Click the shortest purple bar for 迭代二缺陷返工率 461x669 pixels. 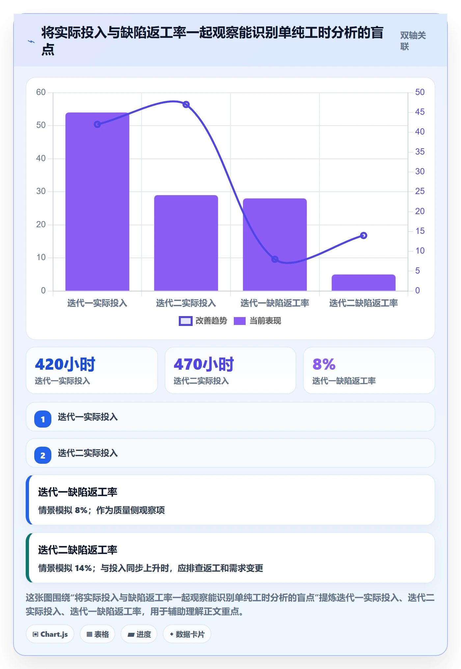click(x=364, y=283)
